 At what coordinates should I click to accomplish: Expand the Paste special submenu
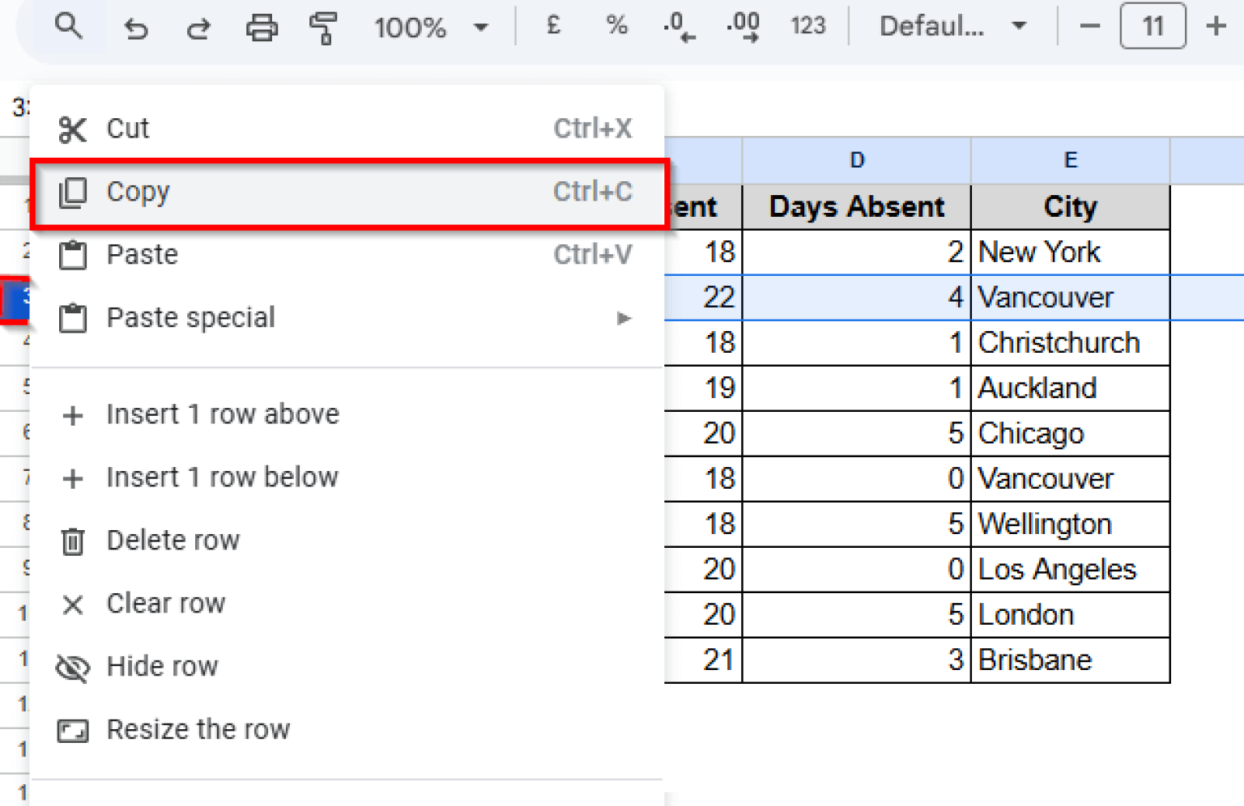point(623,318)
